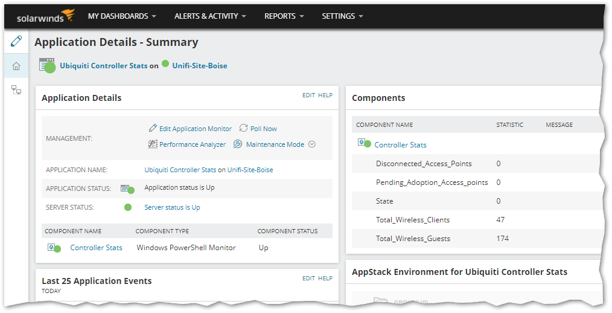
Task: Open Unifi-Site-Boise link in Application Name row
Action: (x=250, y=170)
